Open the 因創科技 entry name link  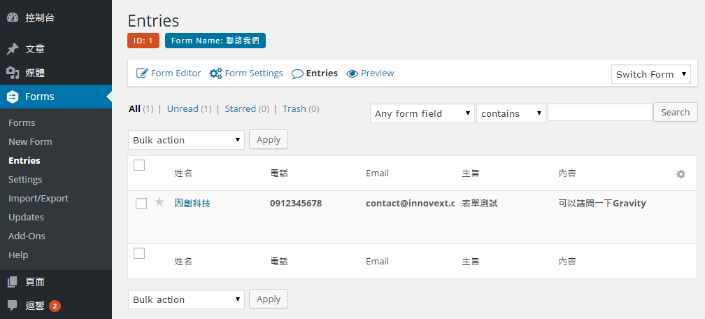coord(192,204)
